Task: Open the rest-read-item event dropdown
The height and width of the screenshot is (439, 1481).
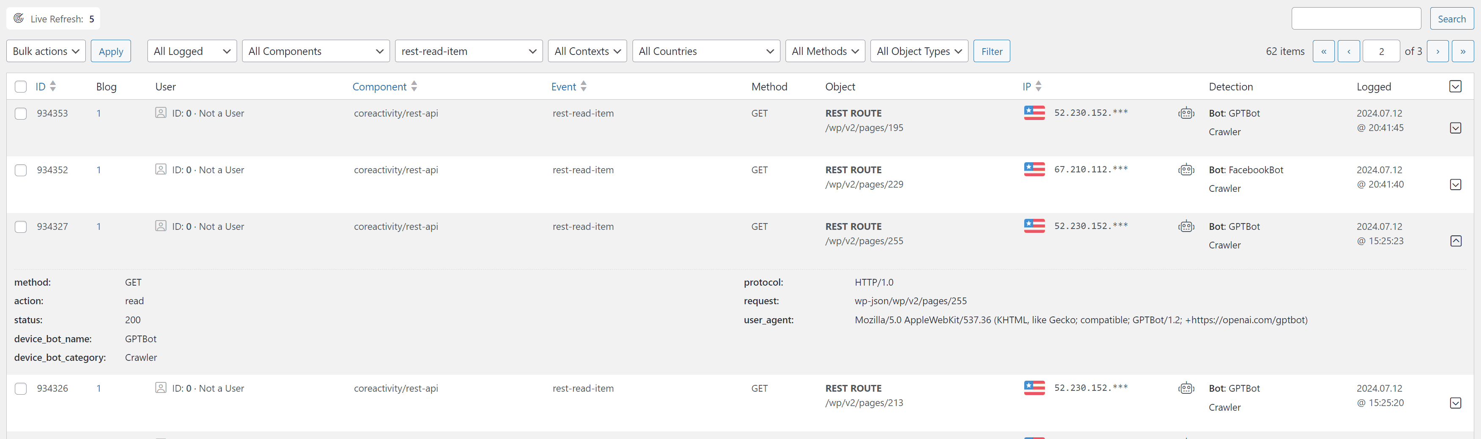Action: pyautogui.click(x=469, y=51)
